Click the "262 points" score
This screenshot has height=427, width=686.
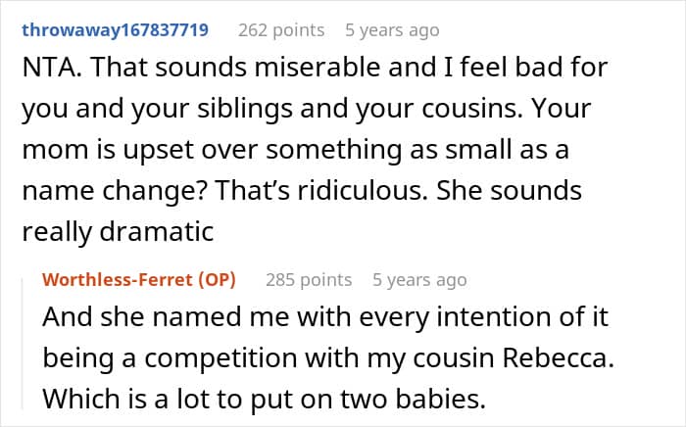(281, 30)
